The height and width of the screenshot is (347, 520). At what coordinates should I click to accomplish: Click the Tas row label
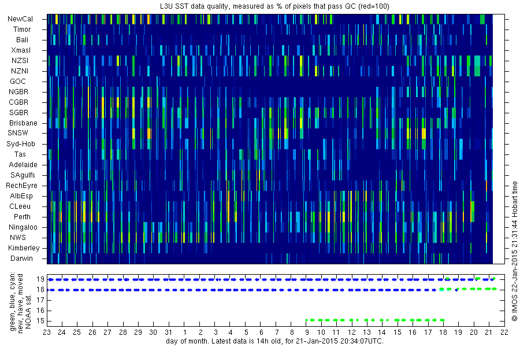point(20,154)
